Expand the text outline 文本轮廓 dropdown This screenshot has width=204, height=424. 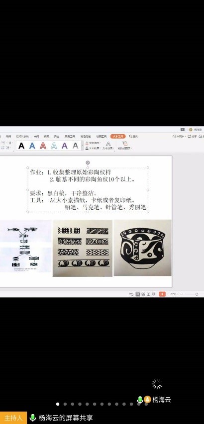click(x=93, y=148)
